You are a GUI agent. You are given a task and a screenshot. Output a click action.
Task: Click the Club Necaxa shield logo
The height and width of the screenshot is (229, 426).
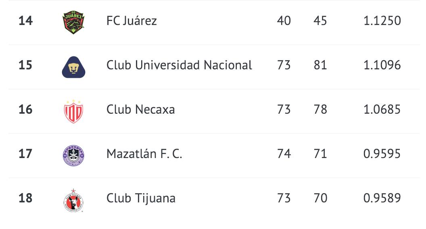[x=73, y=111]
